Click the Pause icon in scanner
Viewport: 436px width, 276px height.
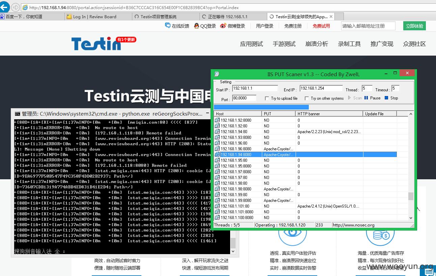tap(366, 98)
